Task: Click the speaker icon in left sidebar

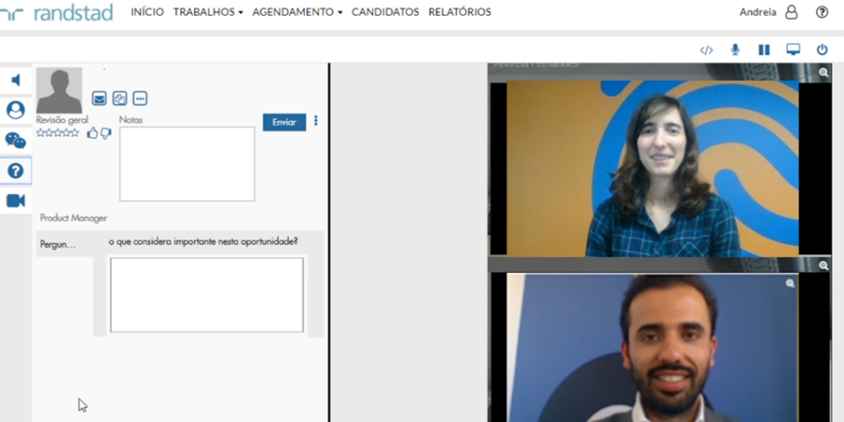Action: point(16,80)
